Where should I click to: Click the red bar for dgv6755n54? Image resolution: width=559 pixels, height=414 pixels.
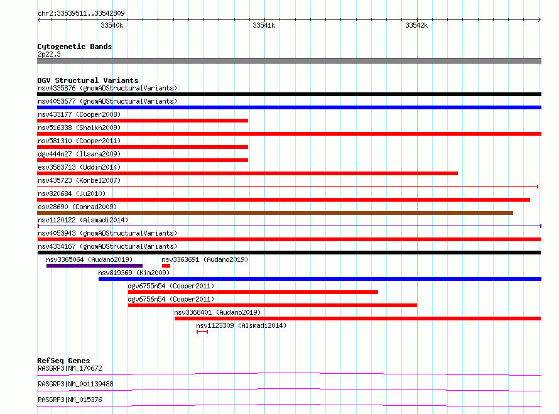253,292
